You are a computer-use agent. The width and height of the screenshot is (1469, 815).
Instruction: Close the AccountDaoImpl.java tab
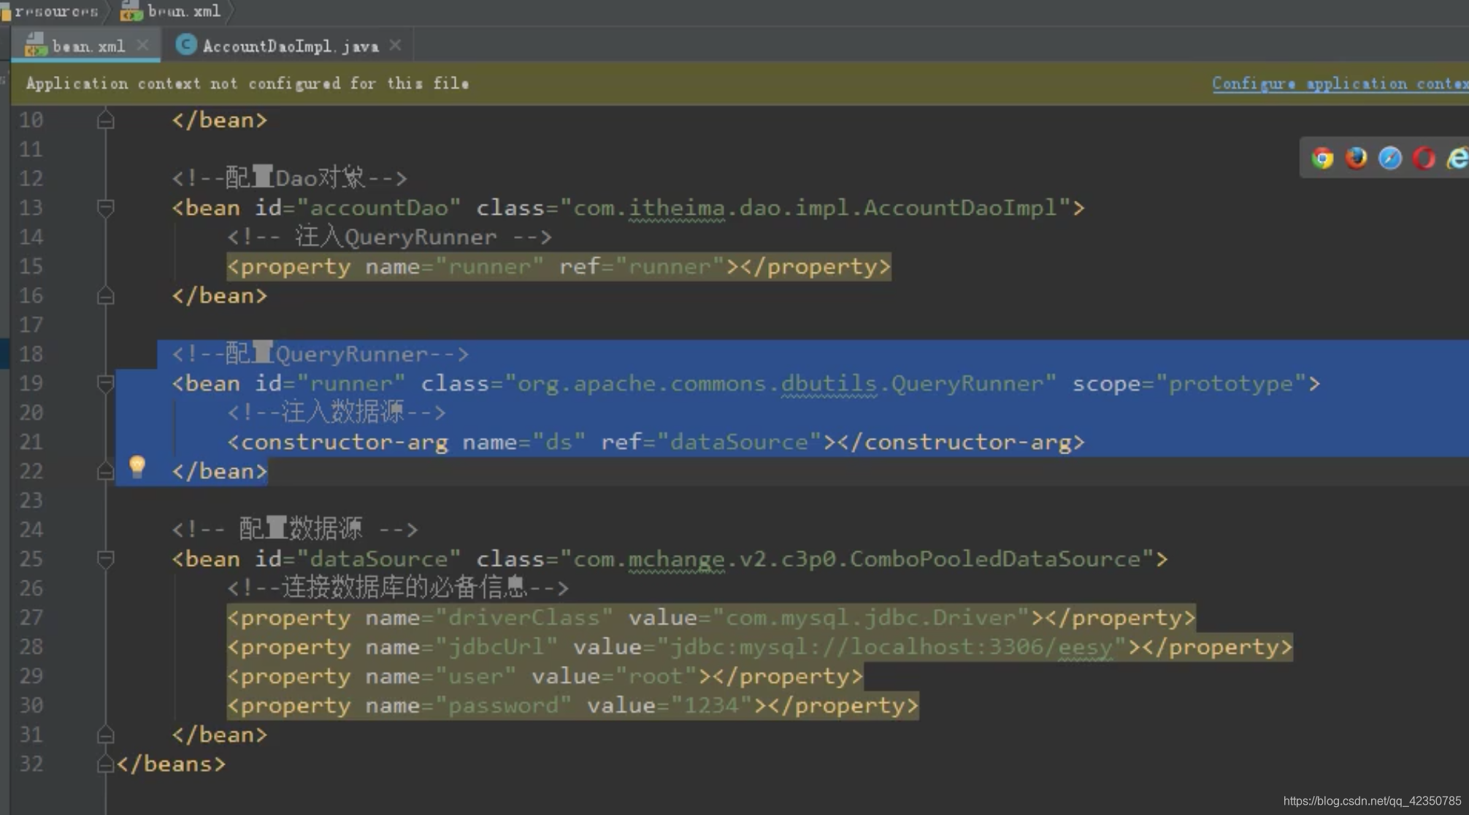(x=395, y=45)
